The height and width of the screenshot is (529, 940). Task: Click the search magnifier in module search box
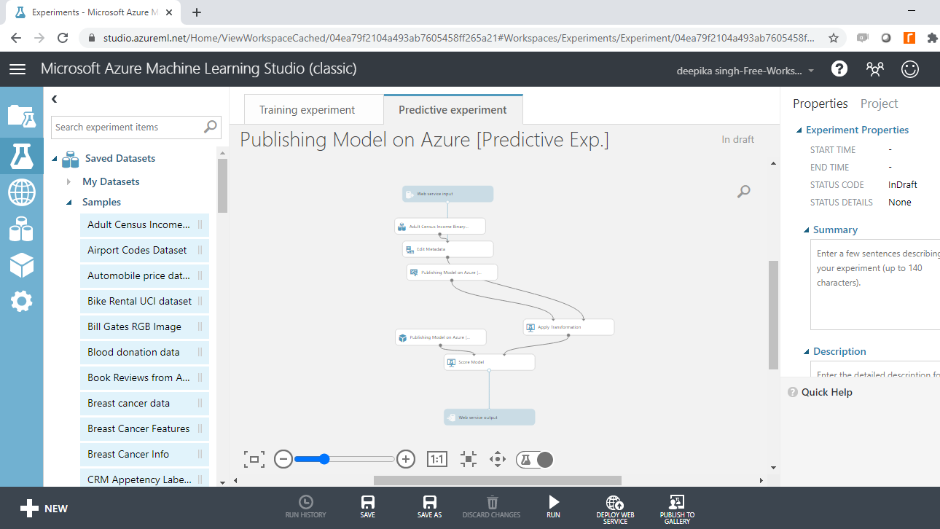pyautogui.click(x=210, y=127)
